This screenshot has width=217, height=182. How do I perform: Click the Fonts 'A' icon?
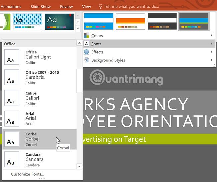click(x=87, y=44)
